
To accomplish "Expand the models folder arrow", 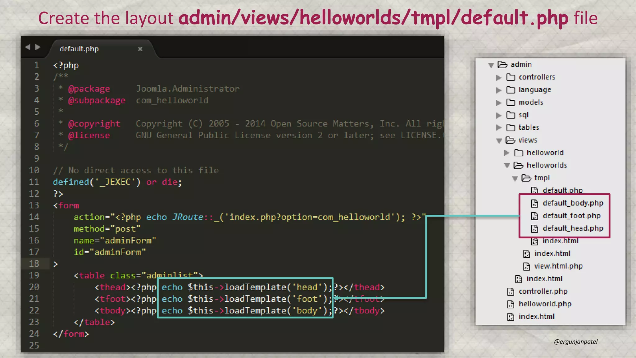I will tap(499, 103).
